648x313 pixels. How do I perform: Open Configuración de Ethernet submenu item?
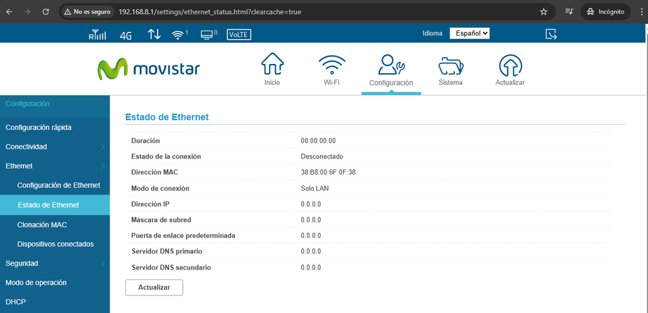(58, 186)
